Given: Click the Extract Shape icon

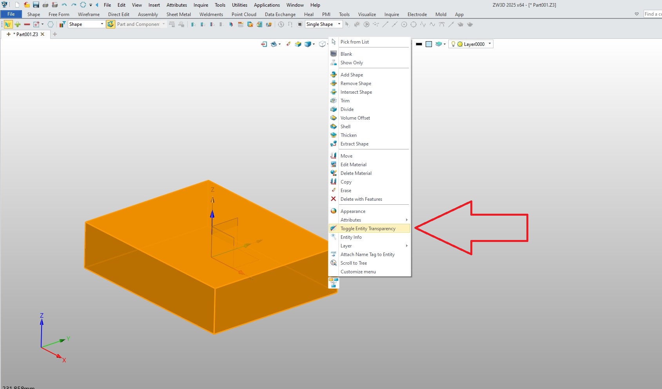Looking at the screenshot, I should click(x=334, y=144).
